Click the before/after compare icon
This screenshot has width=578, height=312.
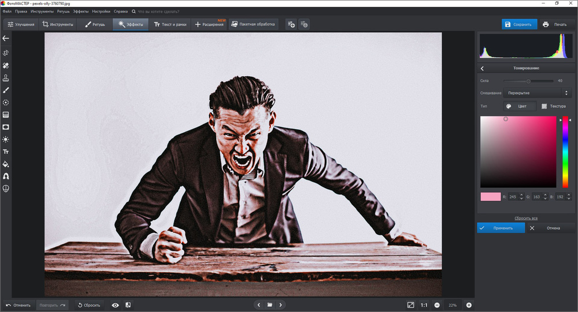click(128, 305)
